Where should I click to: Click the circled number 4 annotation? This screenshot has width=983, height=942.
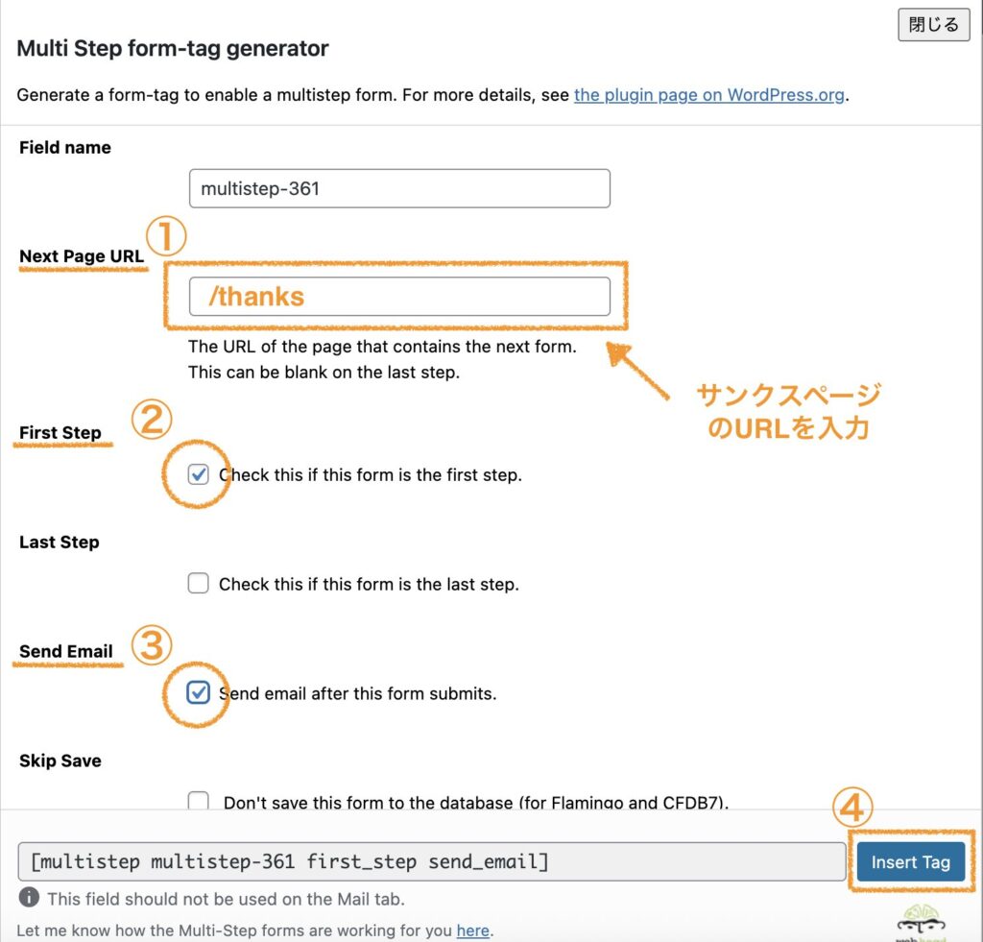852,808
